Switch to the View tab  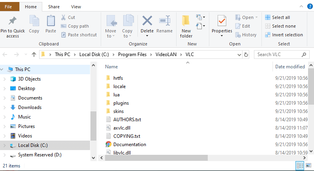76,7
